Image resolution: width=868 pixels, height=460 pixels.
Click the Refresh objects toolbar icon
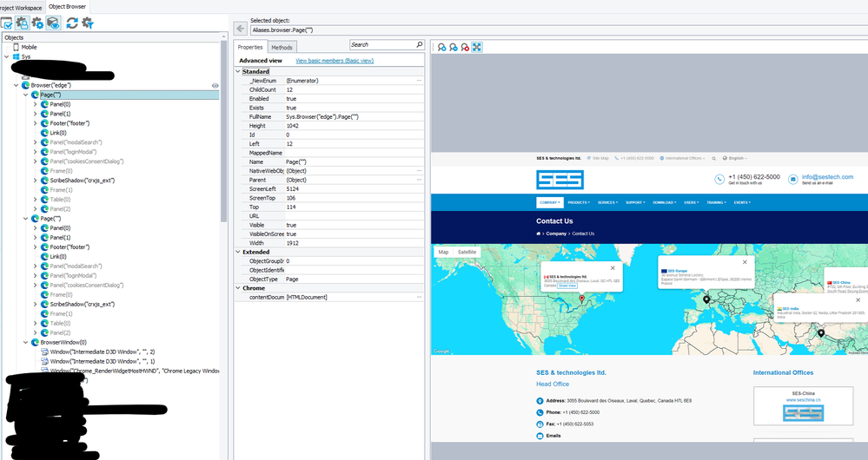(72, 23)
